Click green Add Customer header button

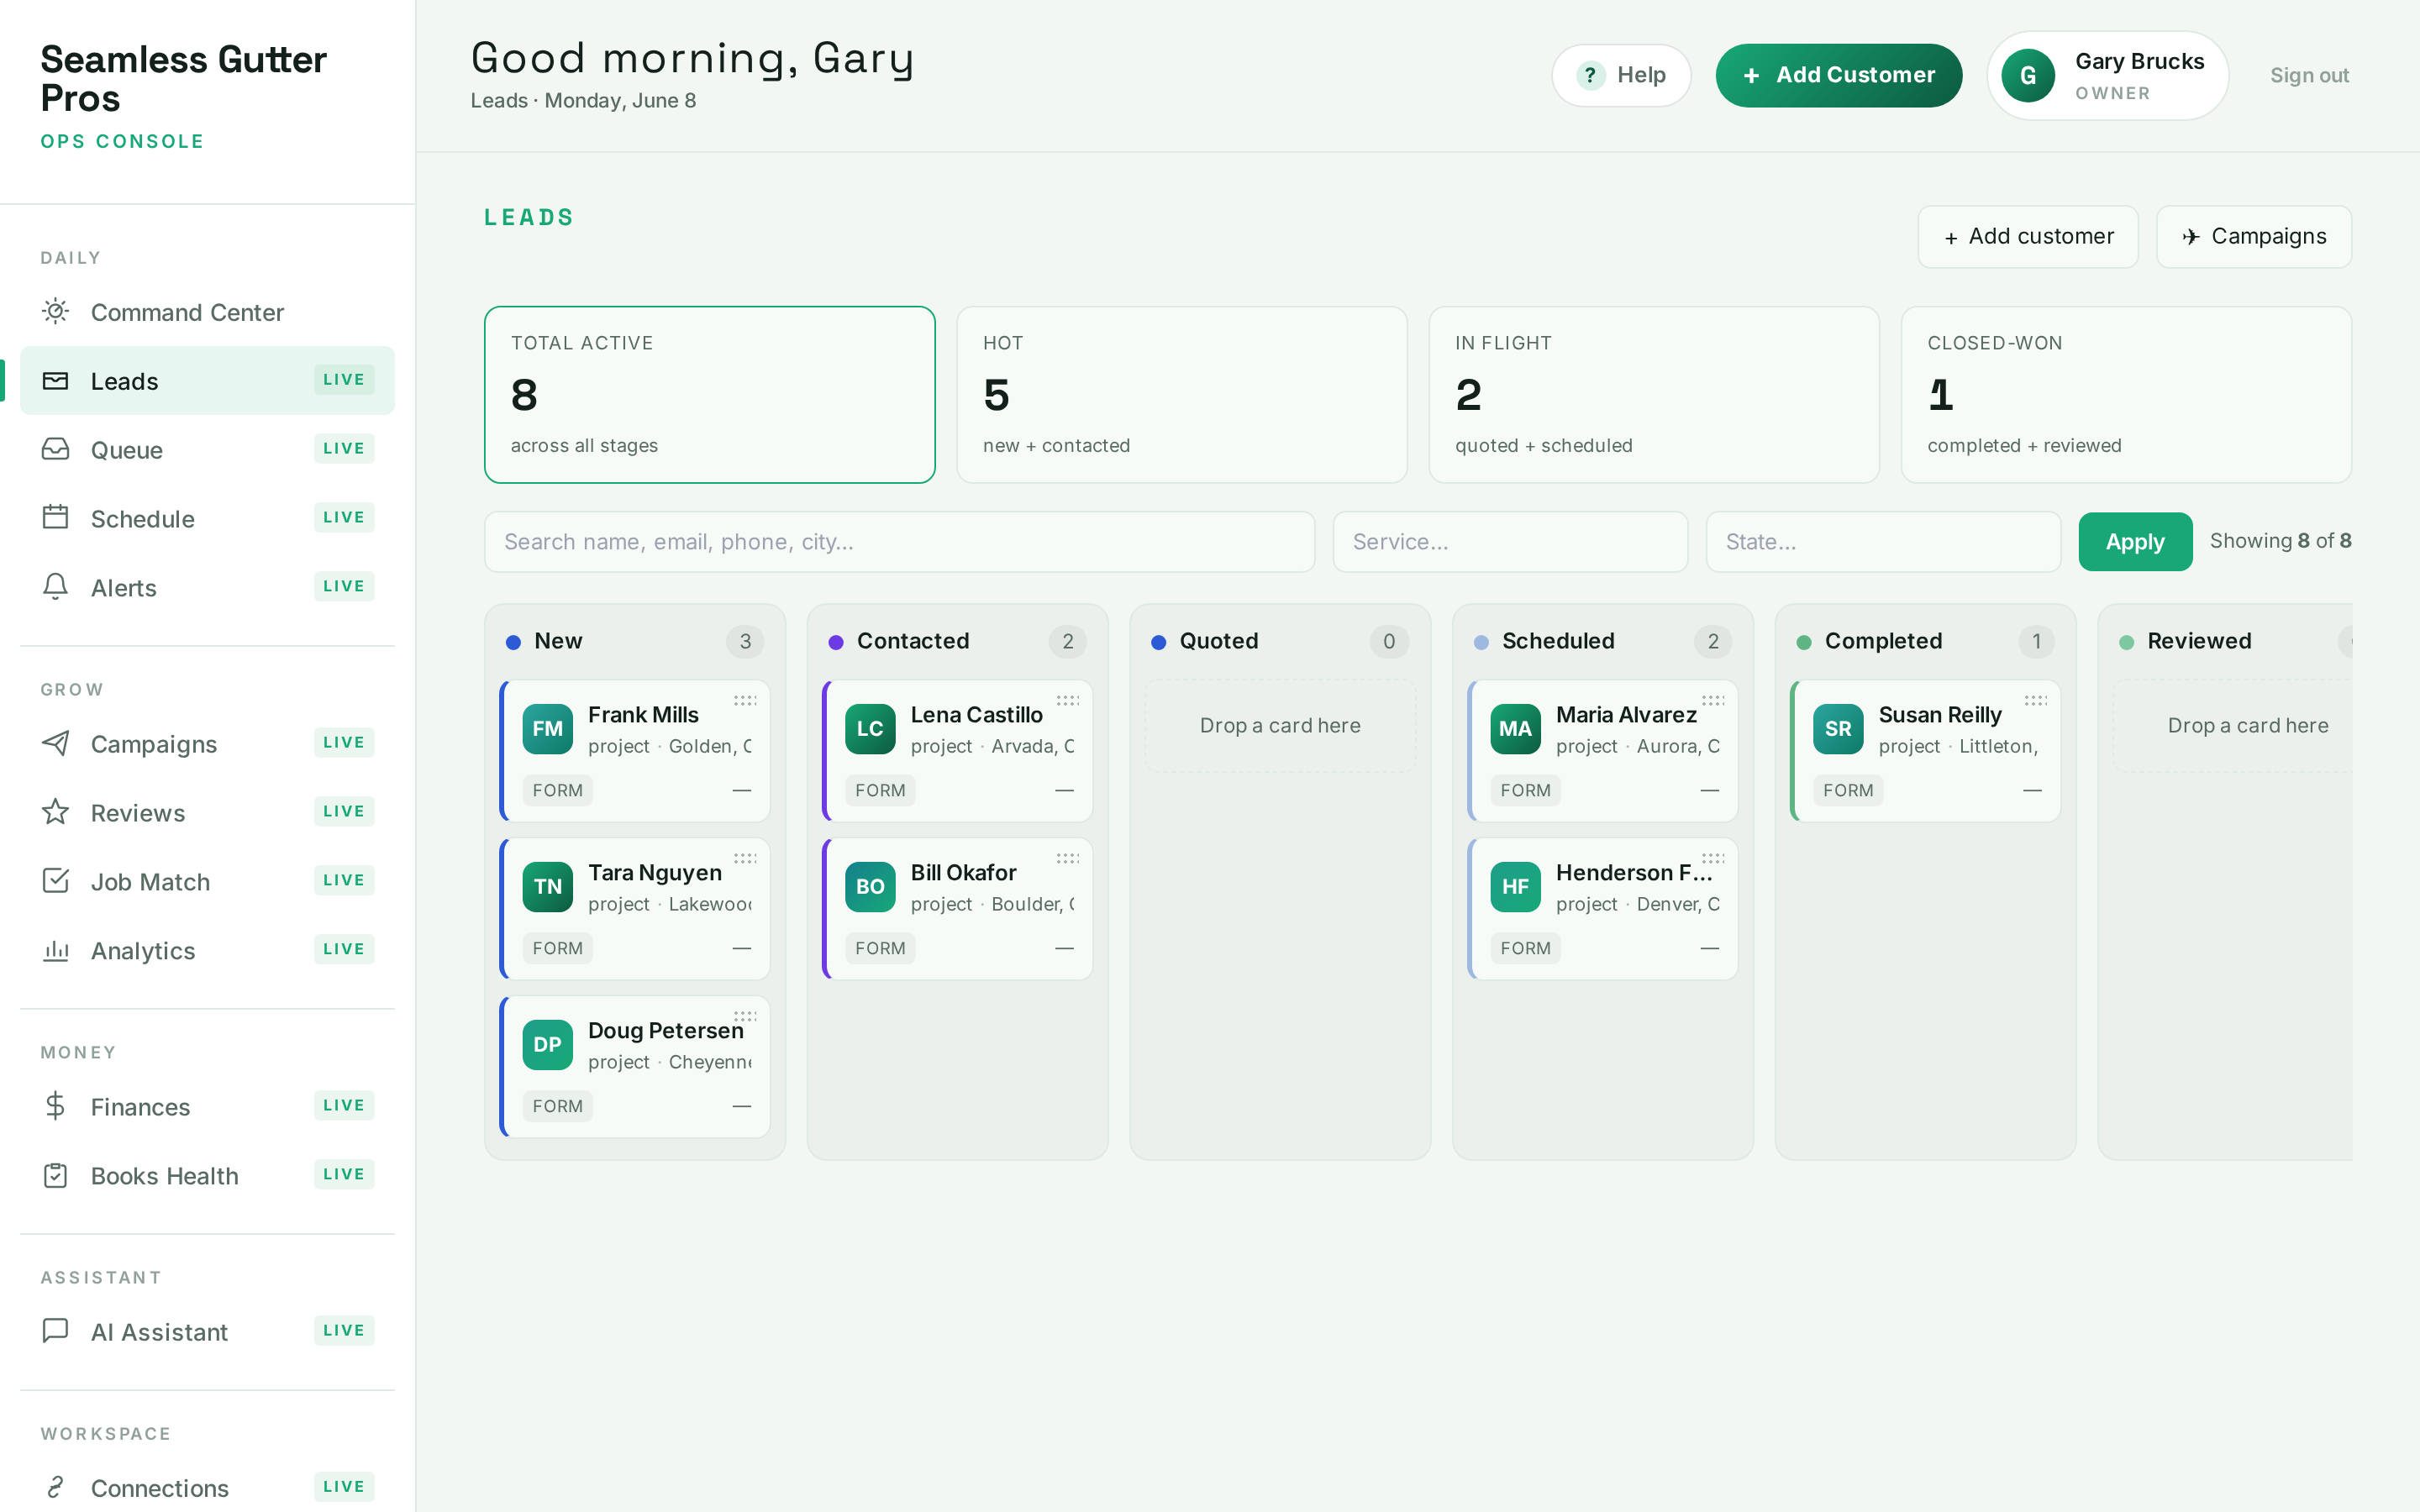[x=1838, y=75]
